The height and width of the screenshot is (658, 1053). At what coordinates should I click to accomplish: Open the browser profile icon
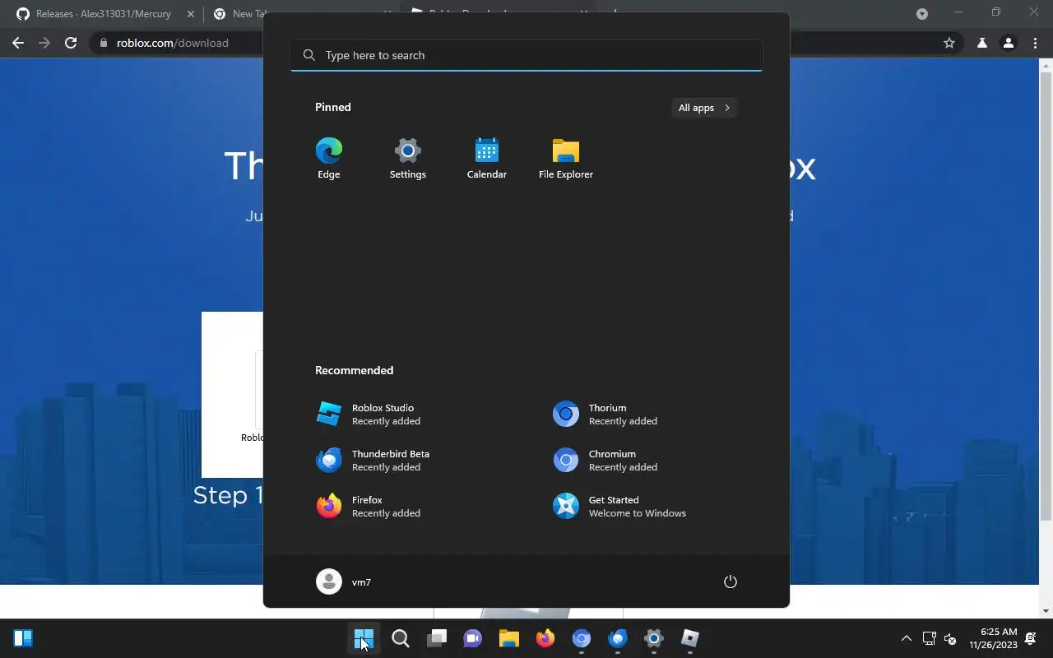click(x=1008, y=43)
